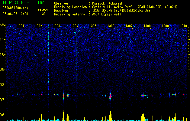Click the meteor echo just after 1302
190x121 pixels.
point(41,94)
